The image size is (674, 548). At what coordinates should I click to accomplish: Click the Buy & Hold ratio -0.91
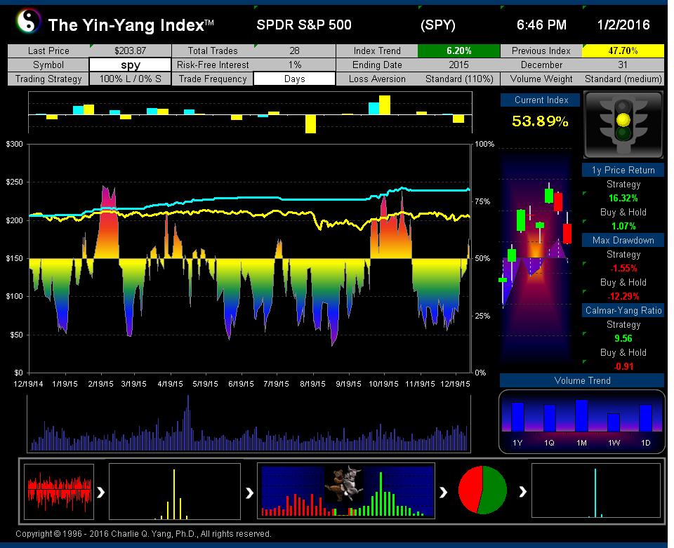pos(623,366)
